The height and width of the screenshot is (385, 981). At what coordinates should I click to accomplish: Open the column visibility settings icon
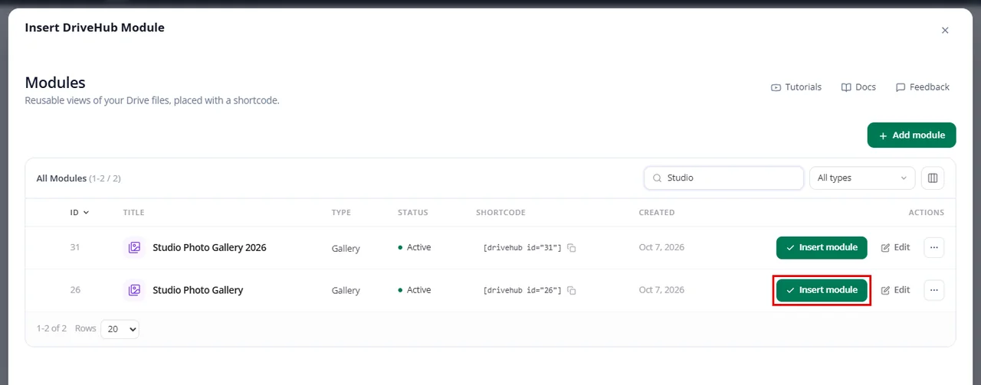(x=933, y=178)
